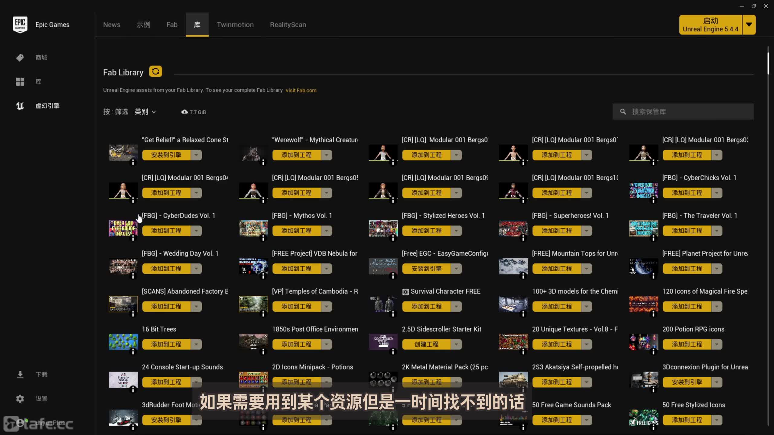Click 添加到工程 for 200 Potion RPG icons
The height and width of the screenshot is (435, 774).
coord(687,344)
